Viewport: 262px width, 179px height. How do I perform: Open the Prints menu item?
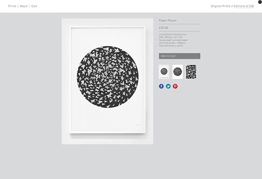tap(12, 6)
